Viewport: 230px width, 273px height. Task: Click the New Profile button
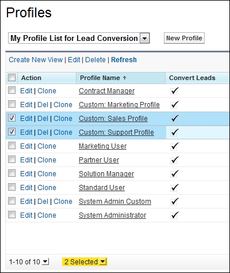pyautogui.click(x=184, y=38)
